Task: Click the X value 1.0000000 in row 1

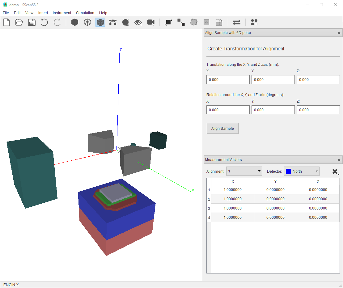Action: (x=233, y=190)
